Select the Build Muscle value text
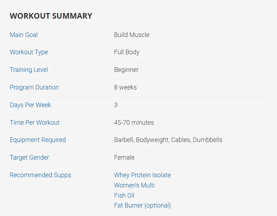 (132, 35)
